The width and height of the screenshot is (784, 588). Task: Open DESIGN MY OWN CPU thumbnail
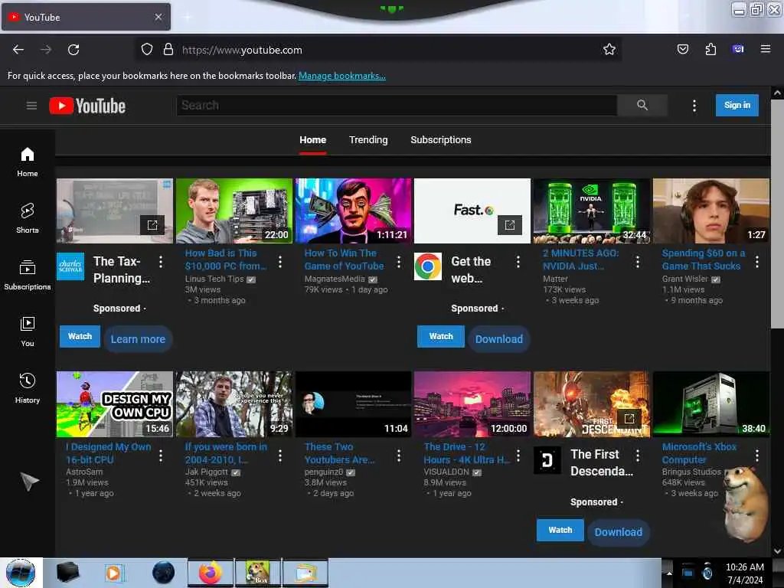(115, 404)
